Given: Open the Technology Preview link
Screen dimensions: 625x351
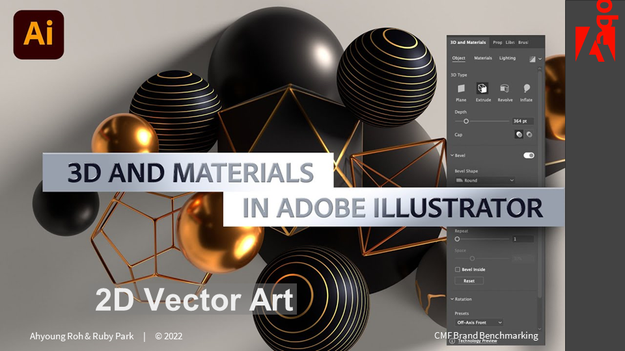Looking at the screenshot, I should [477, 341].
